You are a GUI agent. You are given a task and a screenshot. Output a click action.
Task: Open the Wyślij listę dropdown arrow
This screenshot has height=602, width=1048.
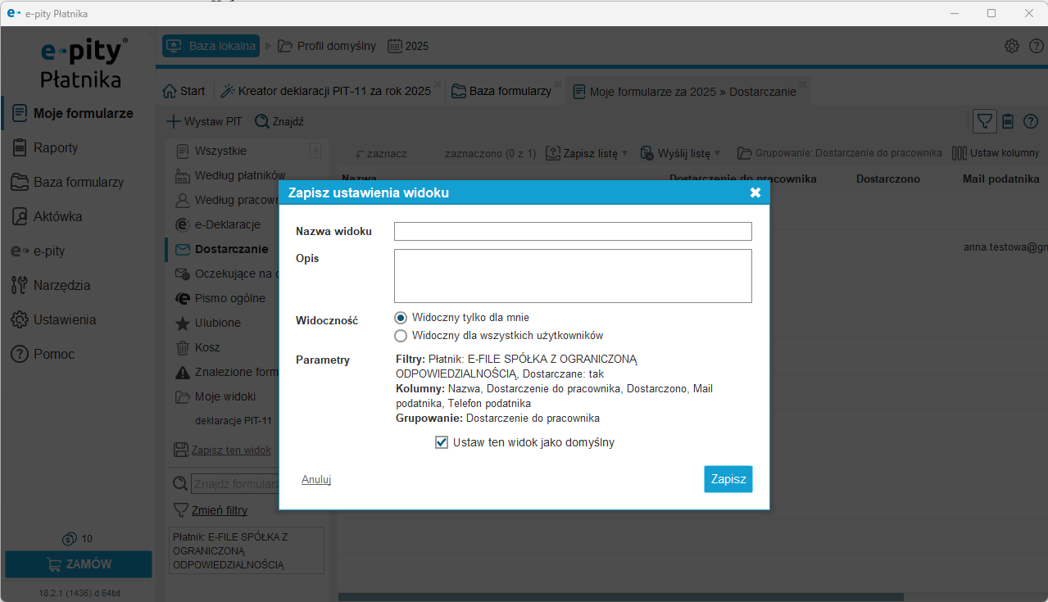click(x=717, y=153)
